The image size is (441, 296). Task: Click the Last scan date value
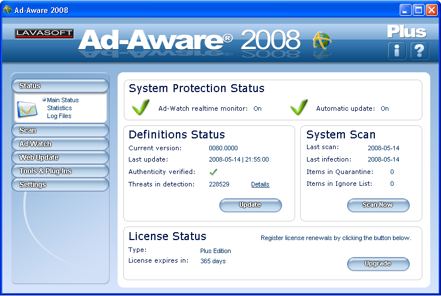pyautogui.click(x=383, y=148)
